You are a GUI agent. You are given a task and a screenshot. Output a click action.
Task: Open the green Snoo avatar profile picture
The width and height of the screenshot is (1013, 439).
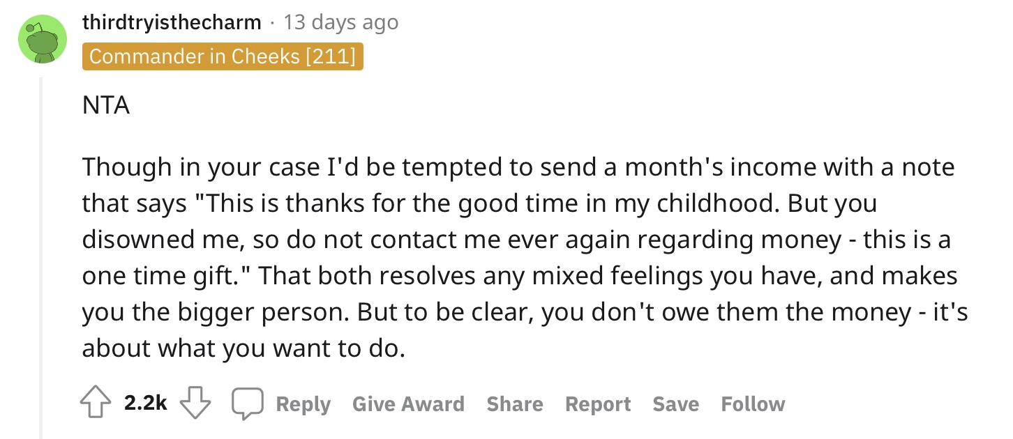[x=43, y=40]
